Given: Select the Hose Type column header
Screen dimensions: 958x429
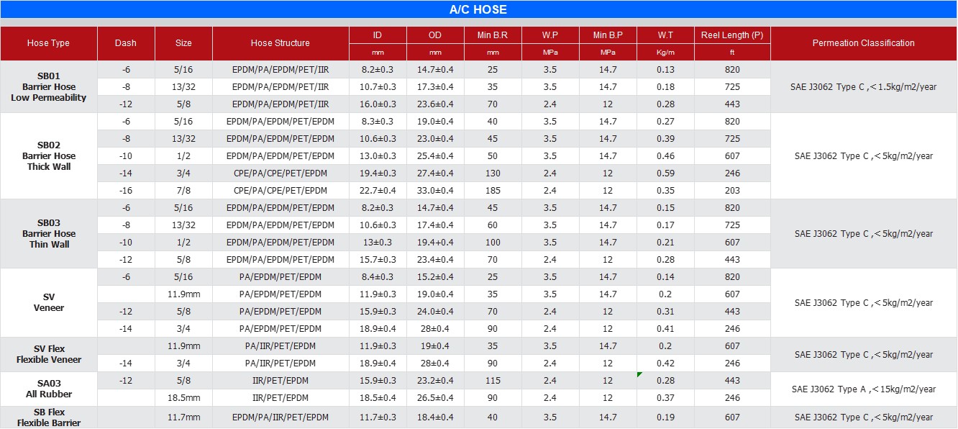Looking at the screenshot, I should tap(48, 43).
